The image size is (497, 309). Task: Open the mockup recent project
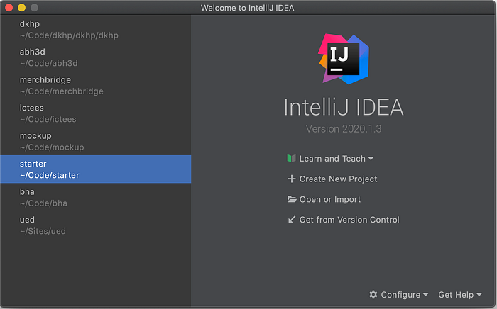[x=96, y=141]
